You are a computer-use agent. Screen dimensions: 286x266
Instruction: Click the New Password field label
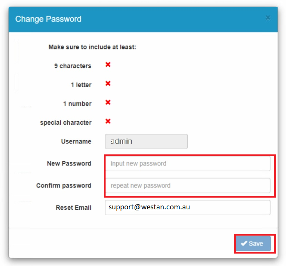(x=69, y=163)
